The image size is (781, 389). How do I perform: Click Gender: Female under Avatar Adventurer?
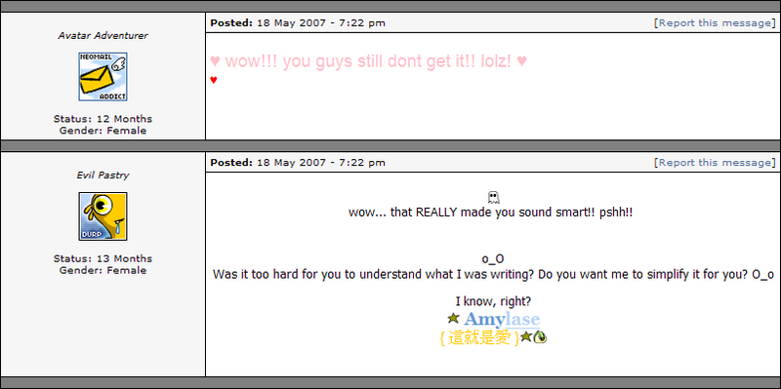pos(103,131)
